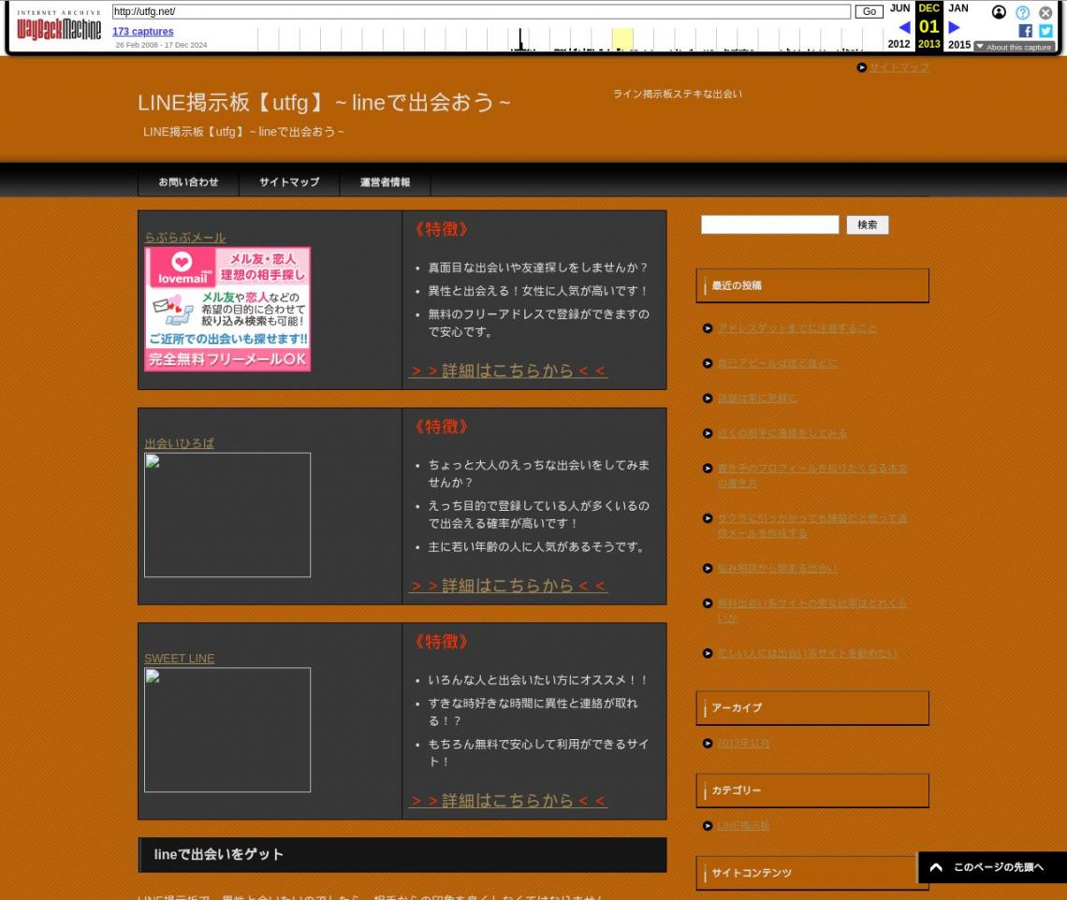This screenshot has width=1067, height=900.
Task: Click the 検索 search button
Action: 867,225
